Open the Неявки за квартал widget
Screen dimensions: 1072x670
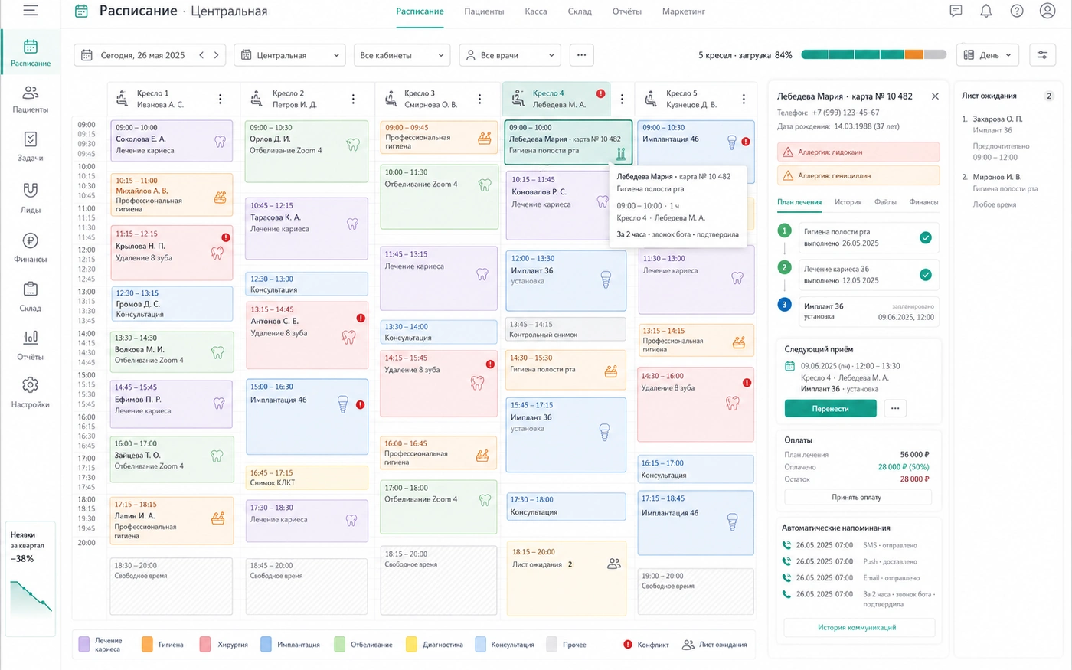[31, 579]
